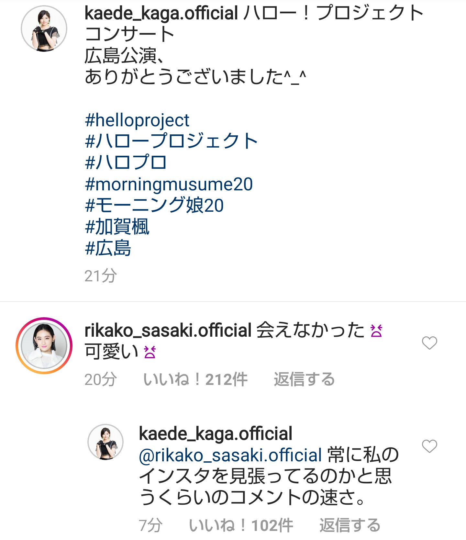Tap kaede_kaga.official username in the reply
466x540 pixels.
216,434
